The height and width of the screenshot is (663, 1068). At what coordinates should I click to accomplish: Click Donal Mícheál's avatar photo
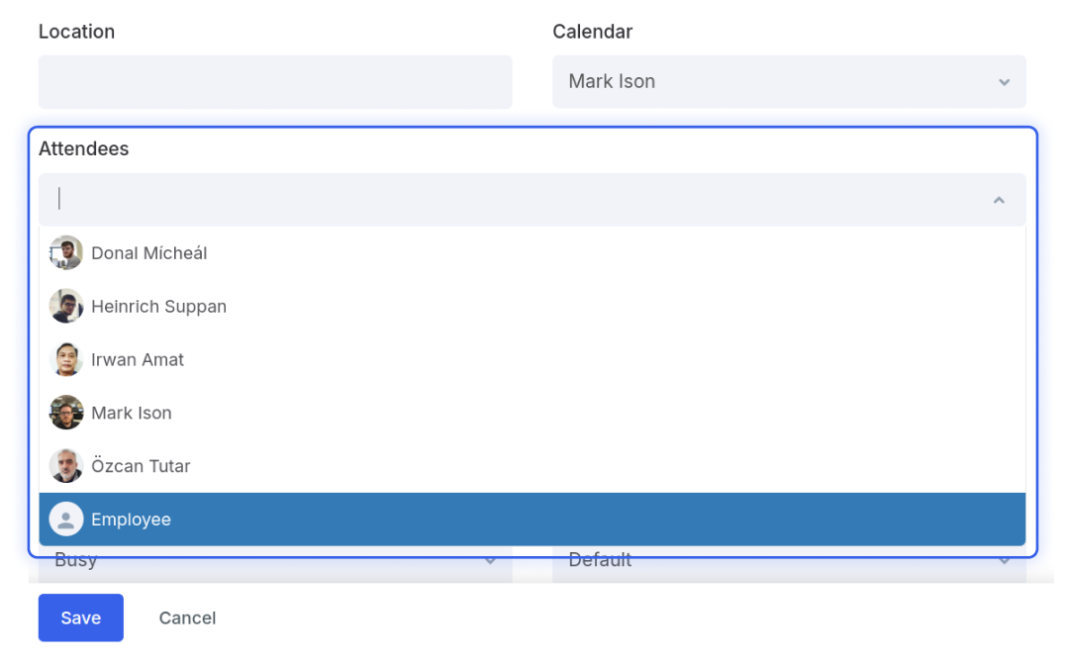(x=66, y=253)
